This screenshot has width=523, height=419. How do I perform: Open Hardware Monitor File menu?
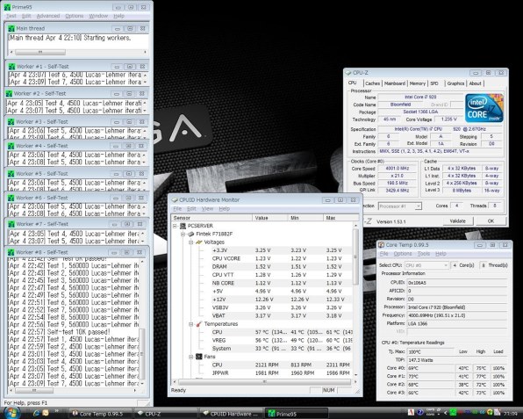(x=177, y=209)
